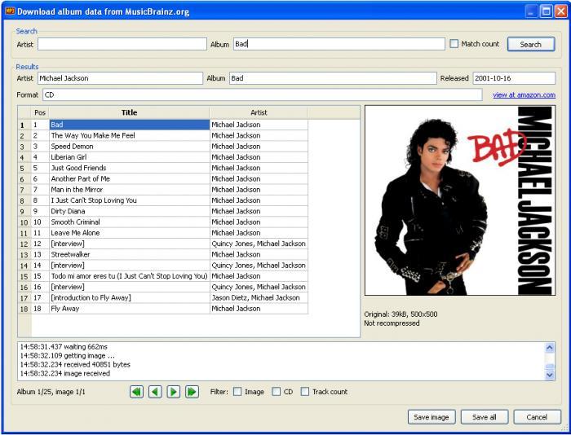Select track Smooth Criminal
Viewport: 571px width, 435px height.
pyautogui.click(x=129, y=222)
